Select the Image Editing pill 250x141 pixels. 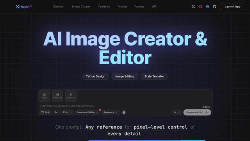point(125,76)
